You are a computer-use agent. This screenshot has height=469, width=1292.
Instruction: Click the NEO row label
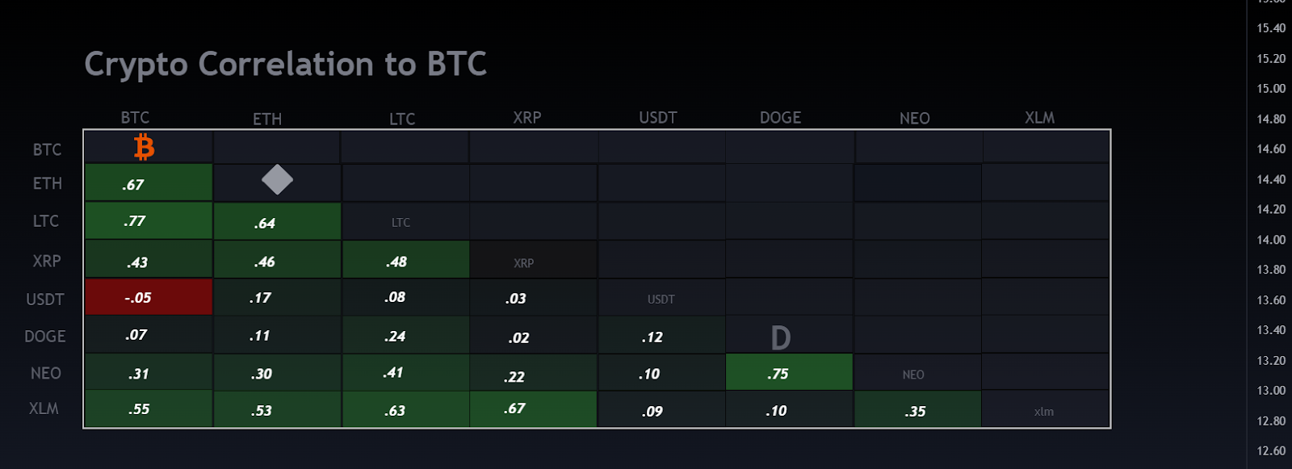coord(46,373)
